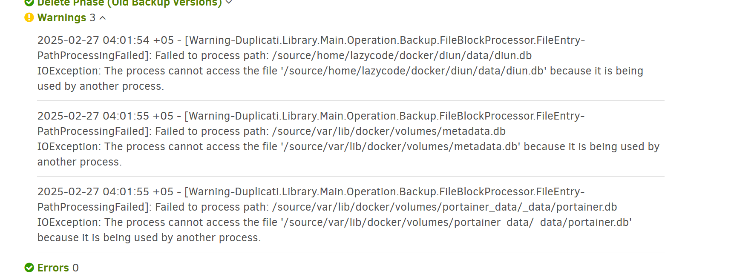Image resolution: width=734 pixels, height=274 pixels.
Task: Click the failed path line ending volumes/metadata.db
Action: (x=271, y=131)
